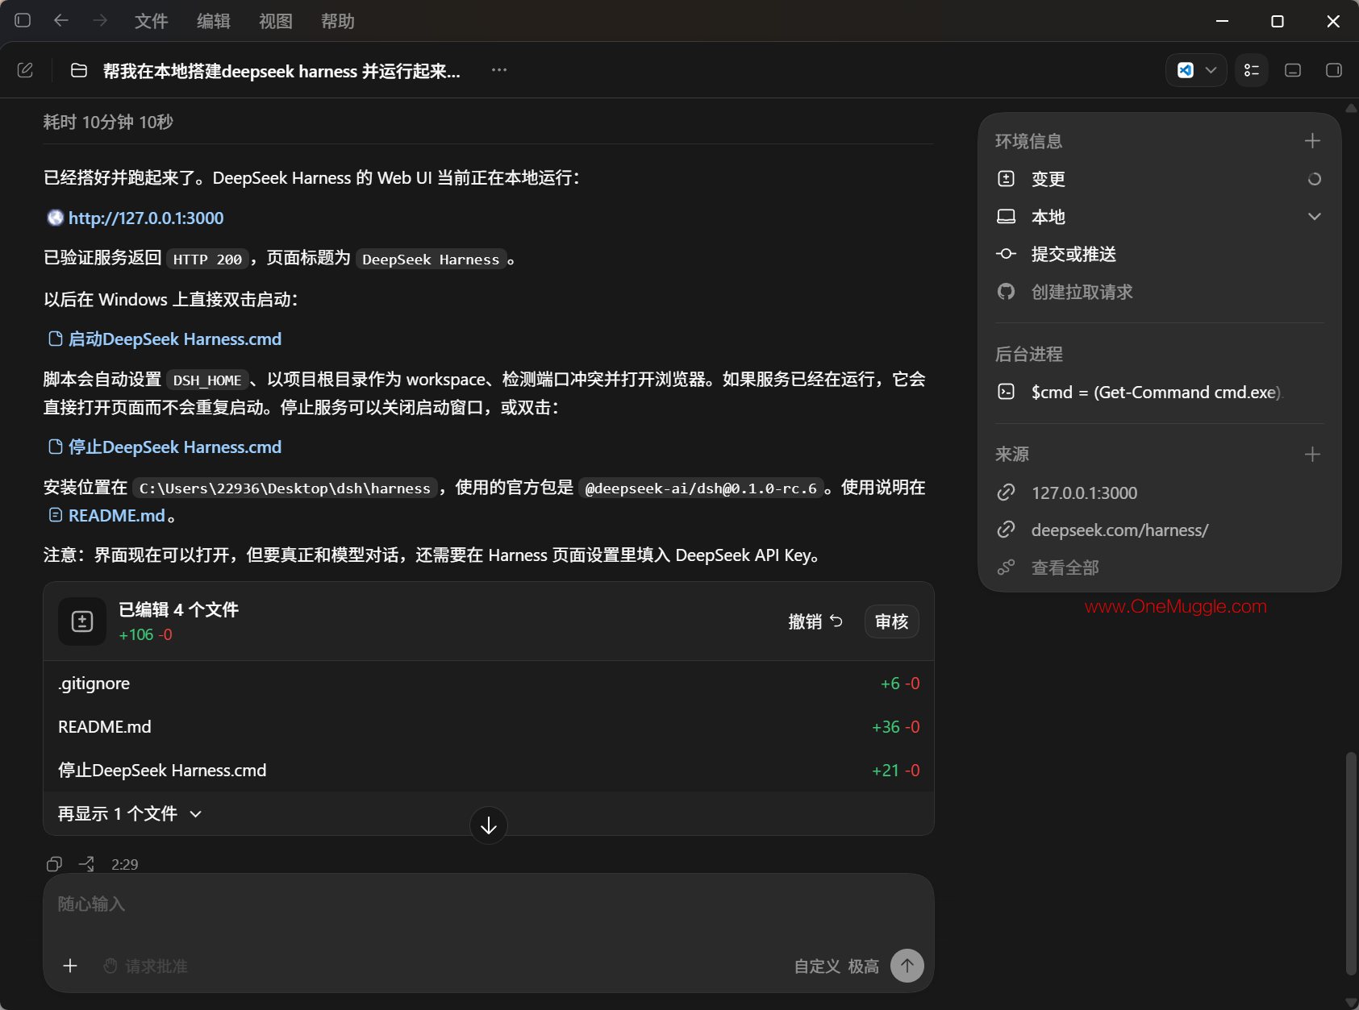Click the 2:29 timestamp
Screen dimensions: 1359x1010
tap(125, 865)
